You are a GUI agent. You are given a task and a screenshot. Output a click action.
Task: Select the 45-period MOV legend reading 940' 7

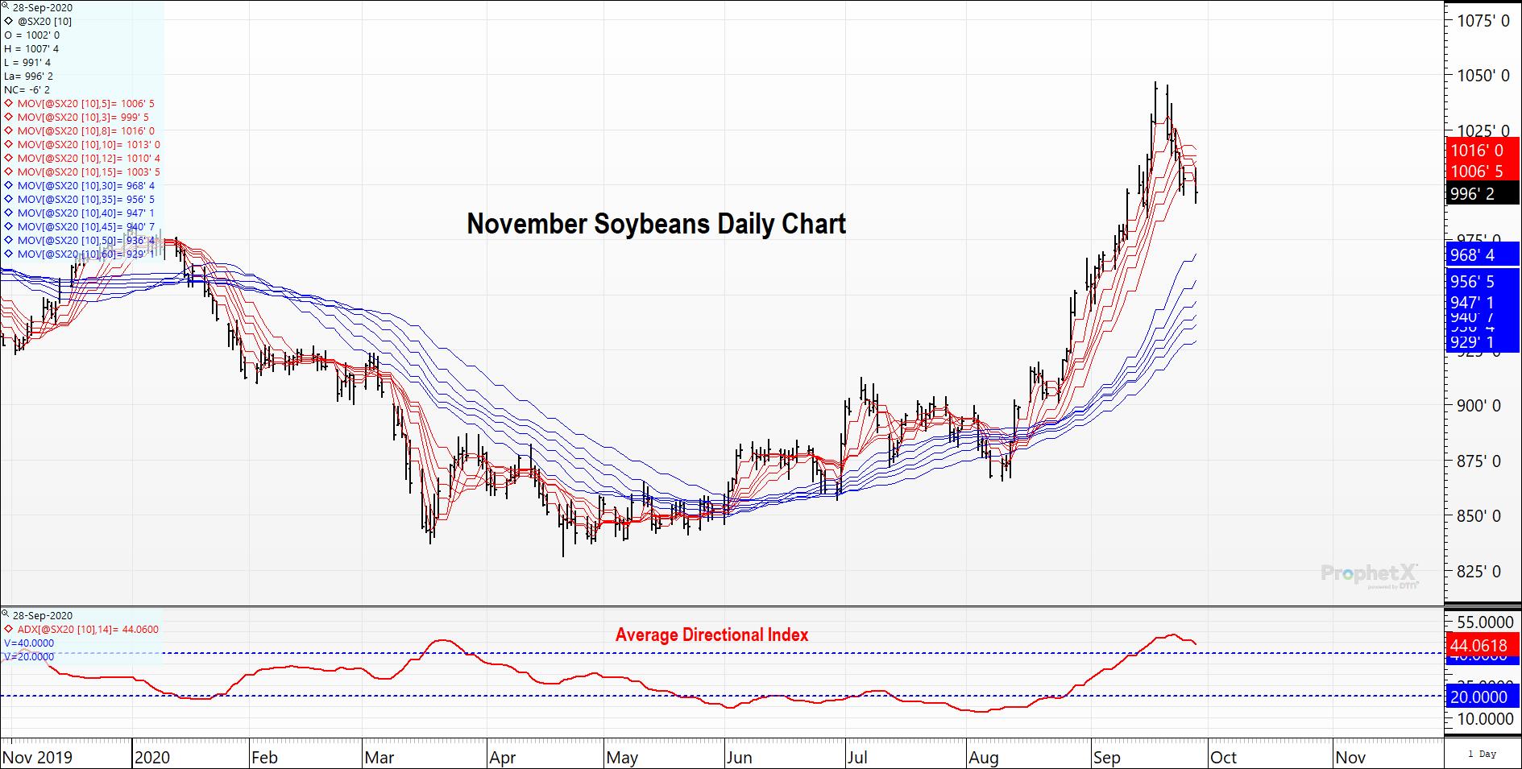86,227
